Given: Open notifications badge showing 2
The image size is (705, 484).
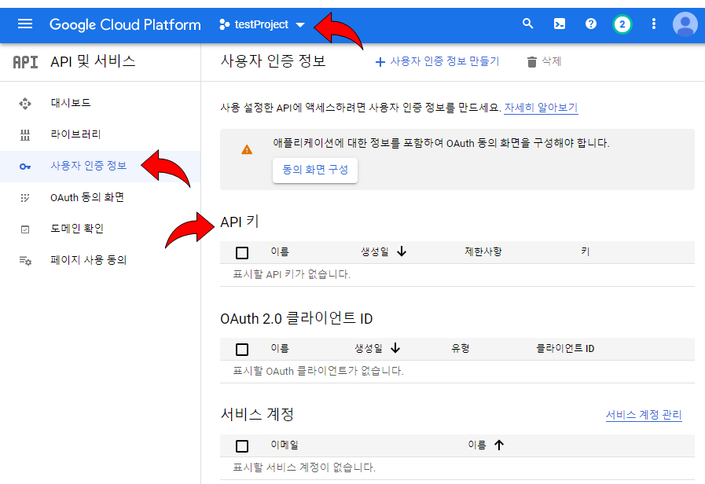Looking at the screenshot, I should point(622,24).
